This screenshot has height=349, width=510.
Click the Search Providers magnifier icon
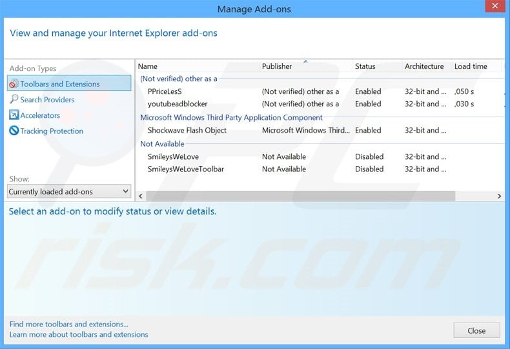(x=14, y=99)
